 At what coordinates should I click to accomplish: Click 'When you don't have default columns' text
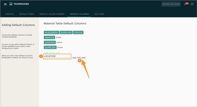tap(17, 57)
